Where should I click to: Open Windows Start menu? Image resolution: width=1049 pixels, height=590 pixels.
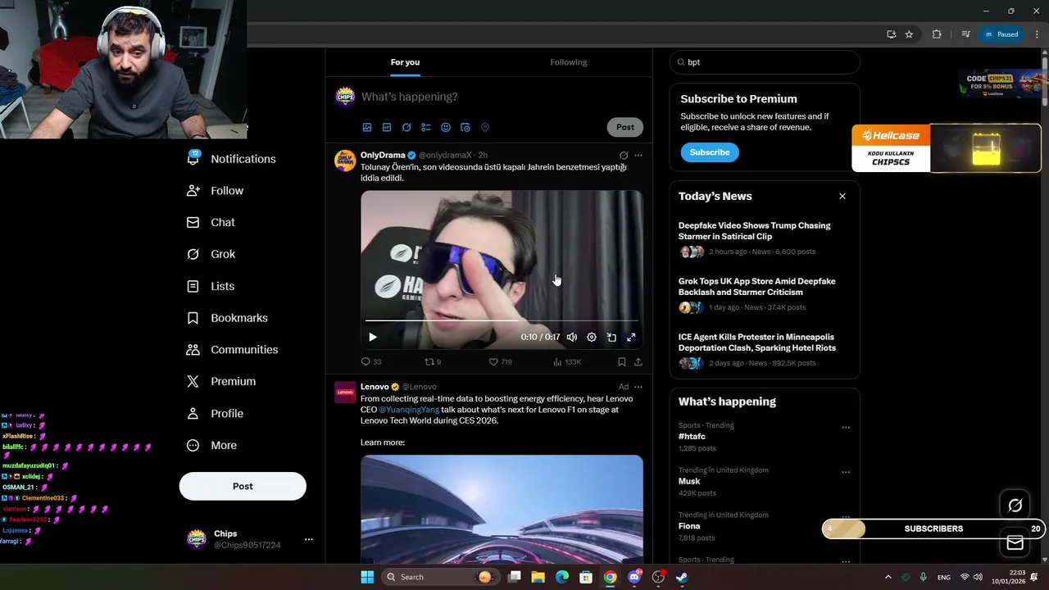point(367,577)
